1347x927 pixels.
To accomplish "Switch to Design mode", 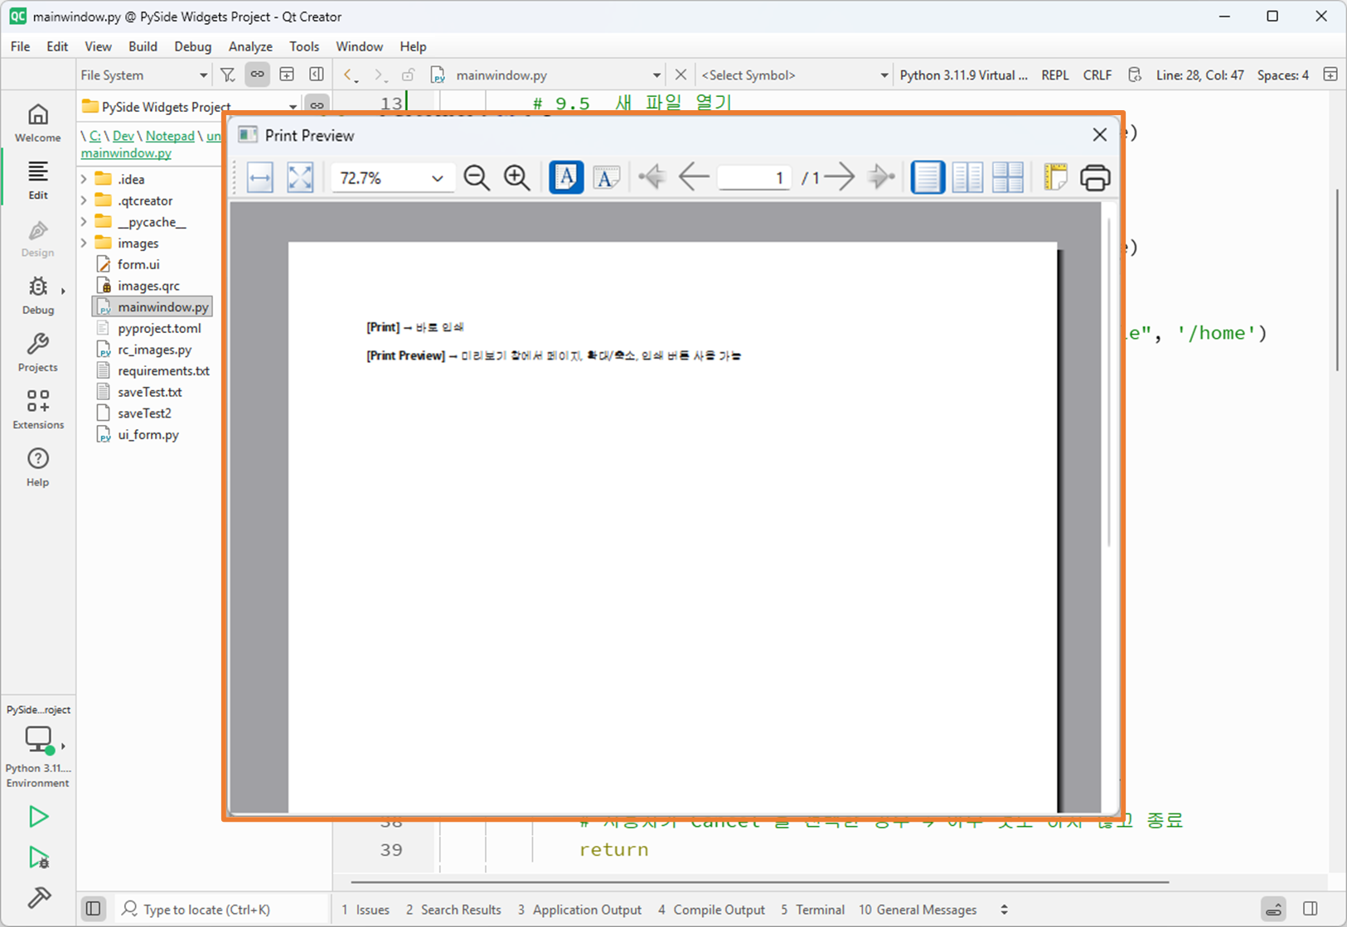I will pyautogui.click(x=38, y=239).
